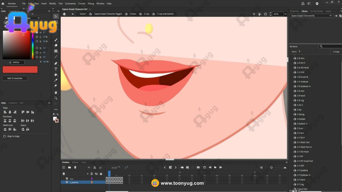The height and width of the screenshot is (192, 342).
Task: Play the timeline animation
Action: point(215,168)
